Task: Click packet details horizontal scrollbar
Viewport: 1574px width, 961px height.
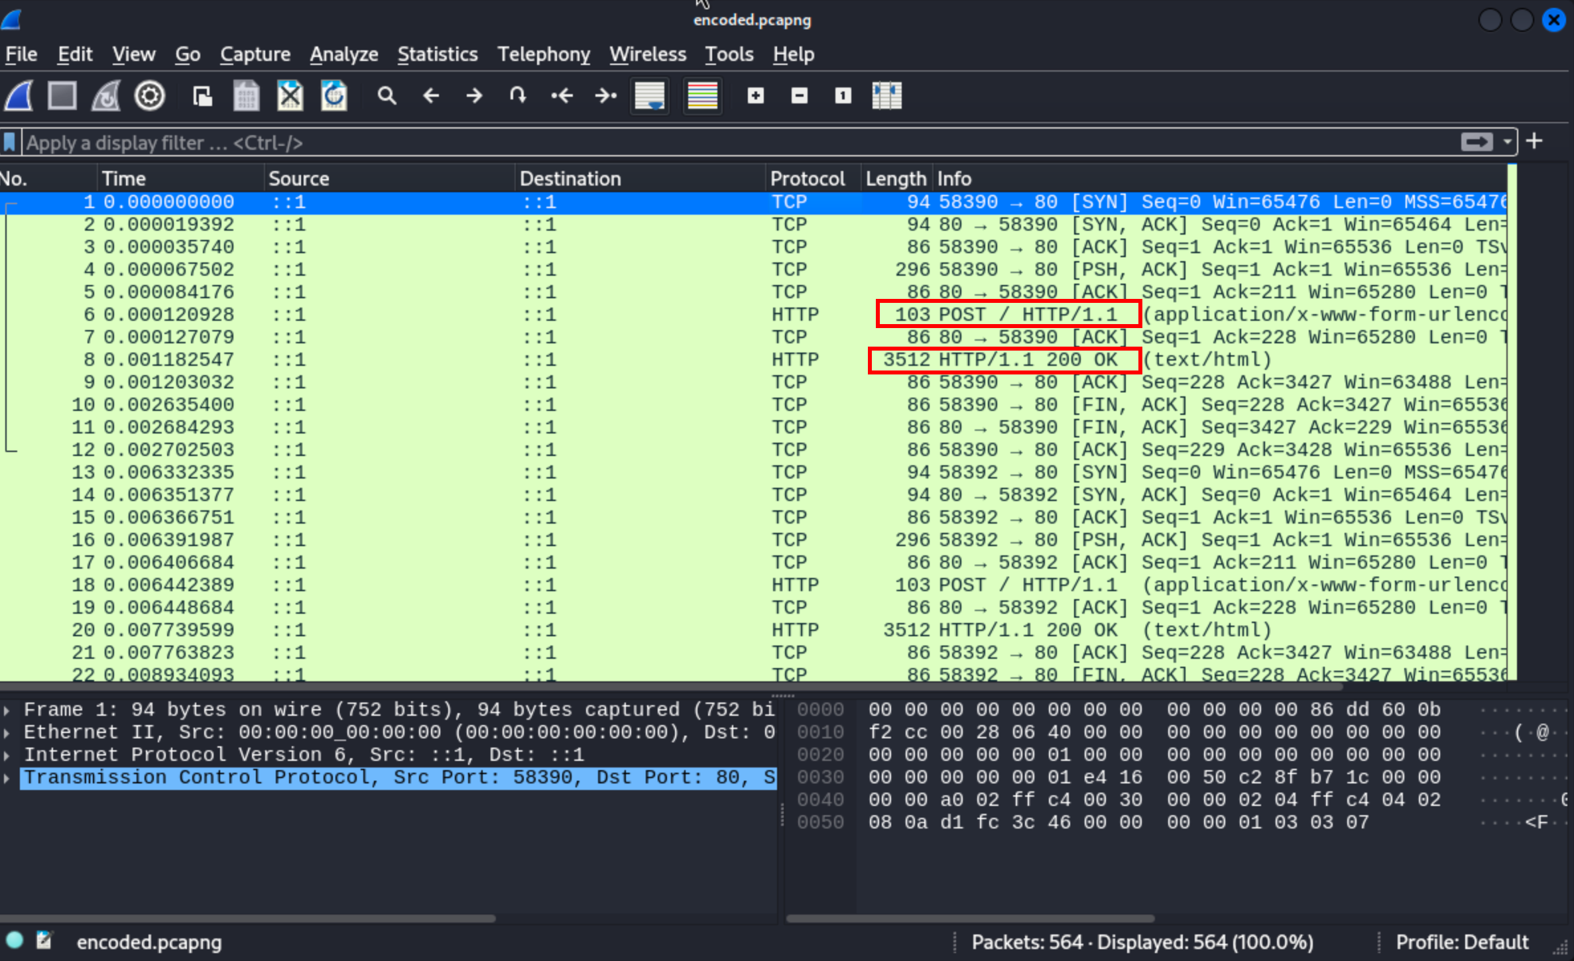Action: click(x=248, y=918)
